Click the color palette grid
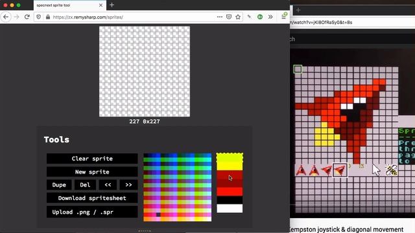Screen dimensions: 415x233 177,187
